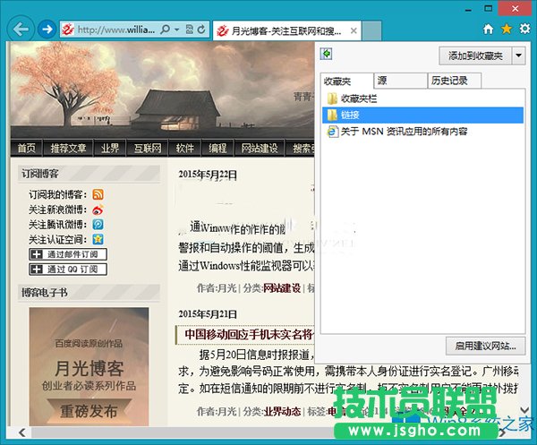
Task: Click the 启用建议网站 button
Action: (485, 346)
